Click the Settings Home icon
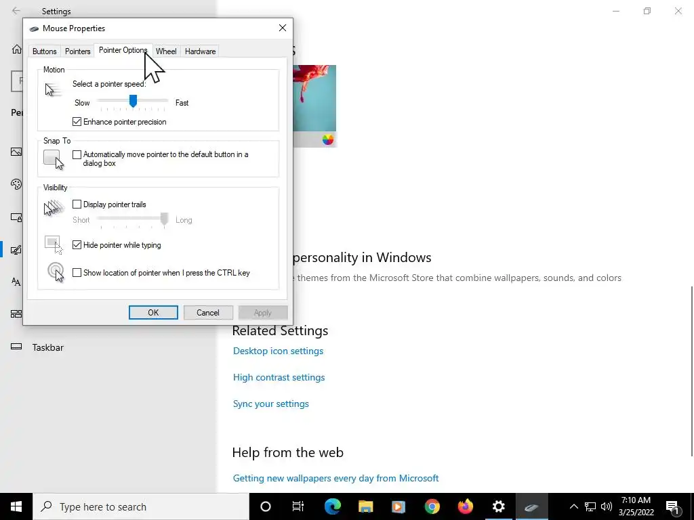 17,49
